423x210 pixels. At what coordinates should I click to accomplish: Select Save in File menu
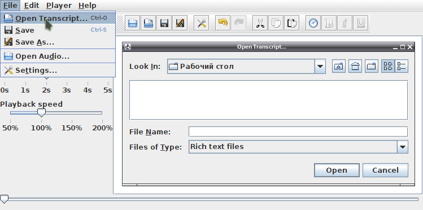click(58, 30)
